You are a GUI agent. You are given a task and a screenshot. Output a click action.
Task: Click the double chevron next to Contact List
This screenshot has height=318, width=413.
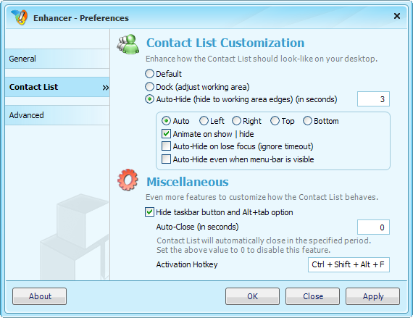(x=106, y=88)
